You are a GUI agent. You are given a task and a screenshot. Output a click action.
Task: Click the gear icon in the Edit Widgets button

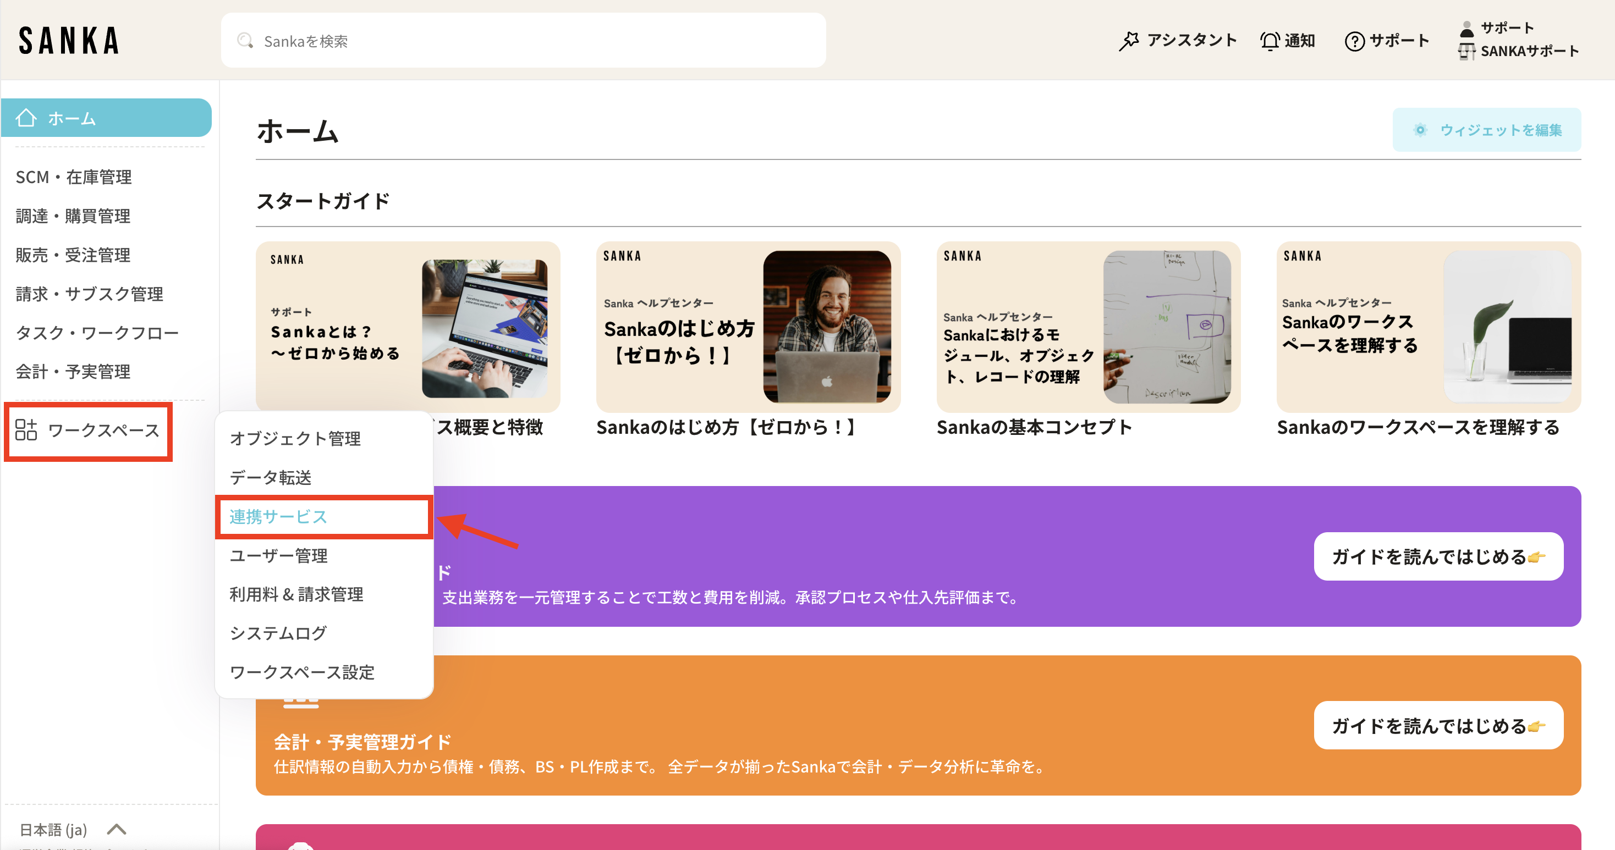click(1420, 130)
